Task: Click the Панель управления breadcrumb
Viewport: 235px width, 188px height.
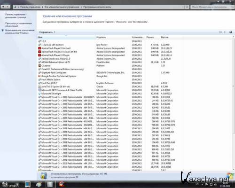Action: (x=30, y=7)
